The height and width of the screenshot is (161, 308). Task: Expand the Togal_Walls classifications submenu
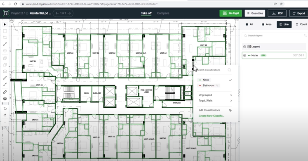[215, 101]
